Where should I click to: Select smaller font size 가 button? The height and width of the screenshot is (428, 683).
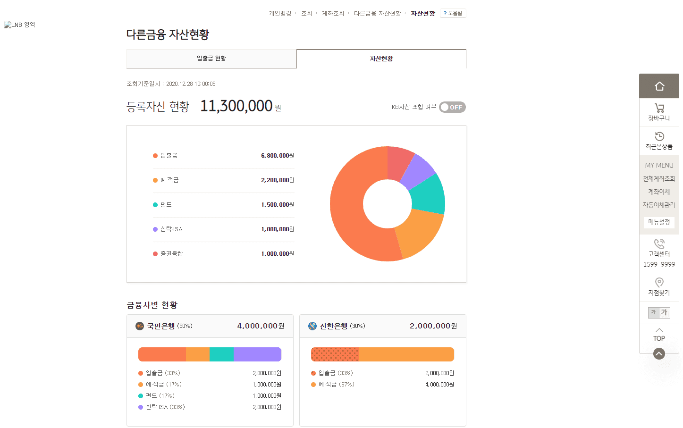653,312
